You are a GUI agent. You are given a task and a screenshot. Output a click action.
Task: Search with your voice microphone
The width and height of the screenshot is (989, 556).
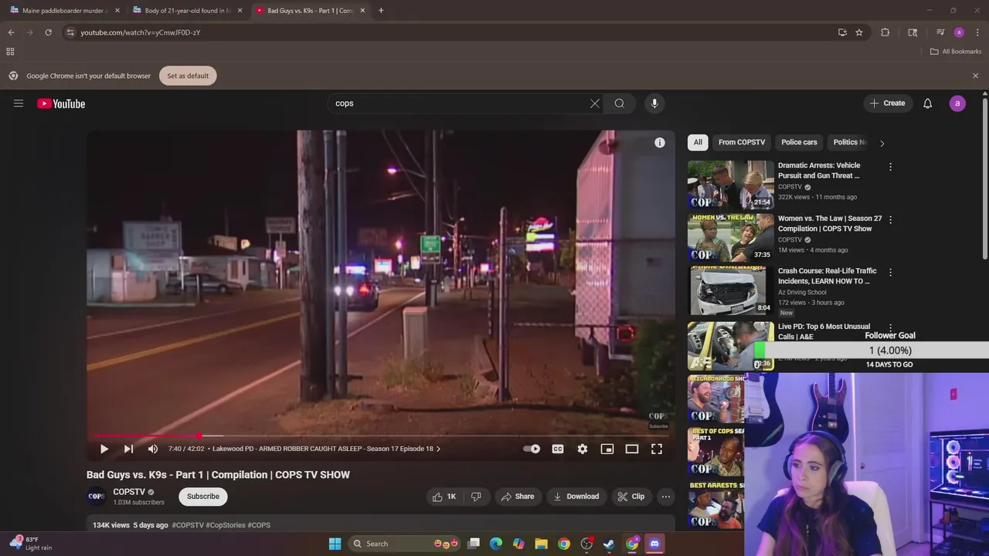coord(654,103)
